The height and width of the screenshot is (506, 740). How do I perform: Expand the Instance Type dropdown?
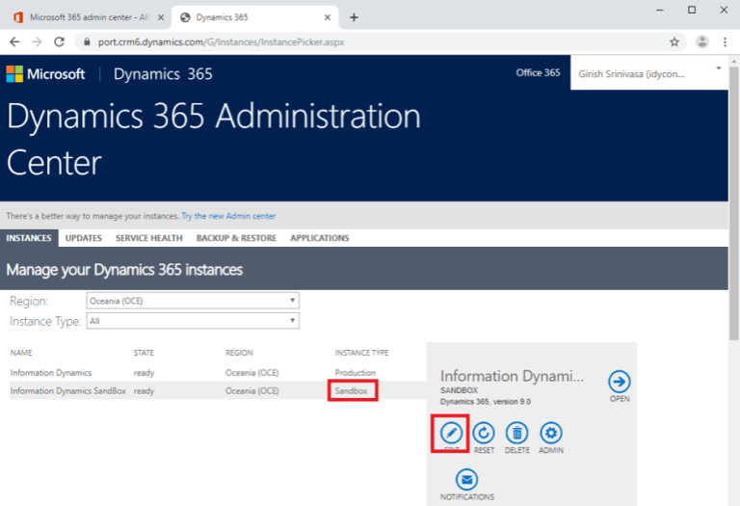(193, 321)
